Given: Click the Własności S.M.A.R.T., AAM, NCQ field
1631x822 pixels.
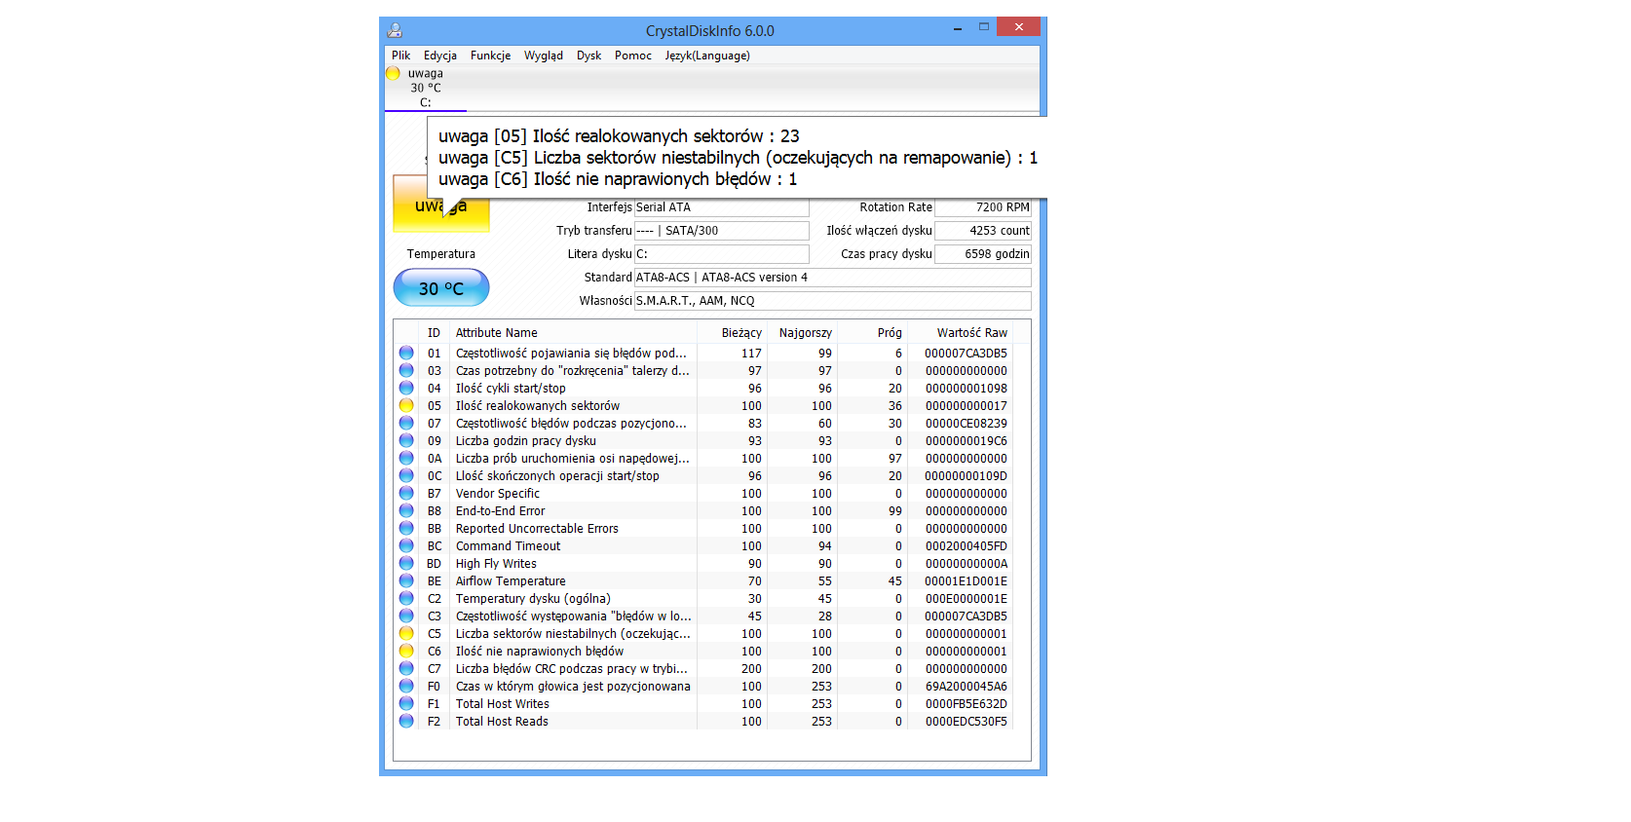Looking at the screenshot, I should coord(833,301).
